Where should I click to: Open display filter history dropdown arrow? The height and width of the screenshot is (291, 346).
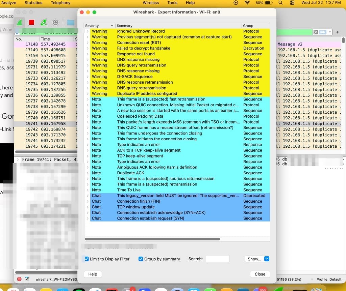(x=330, y=32)
